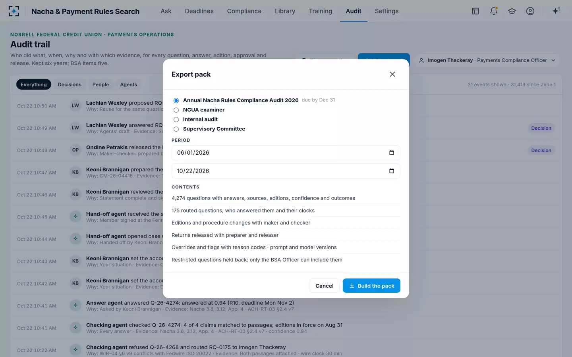
Task: Close the Export pack dialog
Action: (x=392, y=74)
